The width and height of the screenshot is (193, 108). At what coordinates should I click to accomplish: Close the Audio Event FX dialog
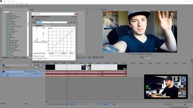click(x=75, y=14)
